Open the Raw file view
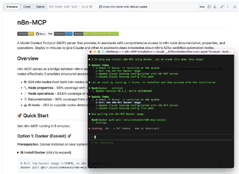Screen dimensions: 239x174 tap(202, 7)
